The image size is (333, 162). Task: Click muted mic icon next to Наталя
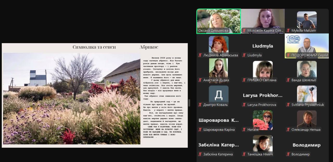click(x=244, y=129)
